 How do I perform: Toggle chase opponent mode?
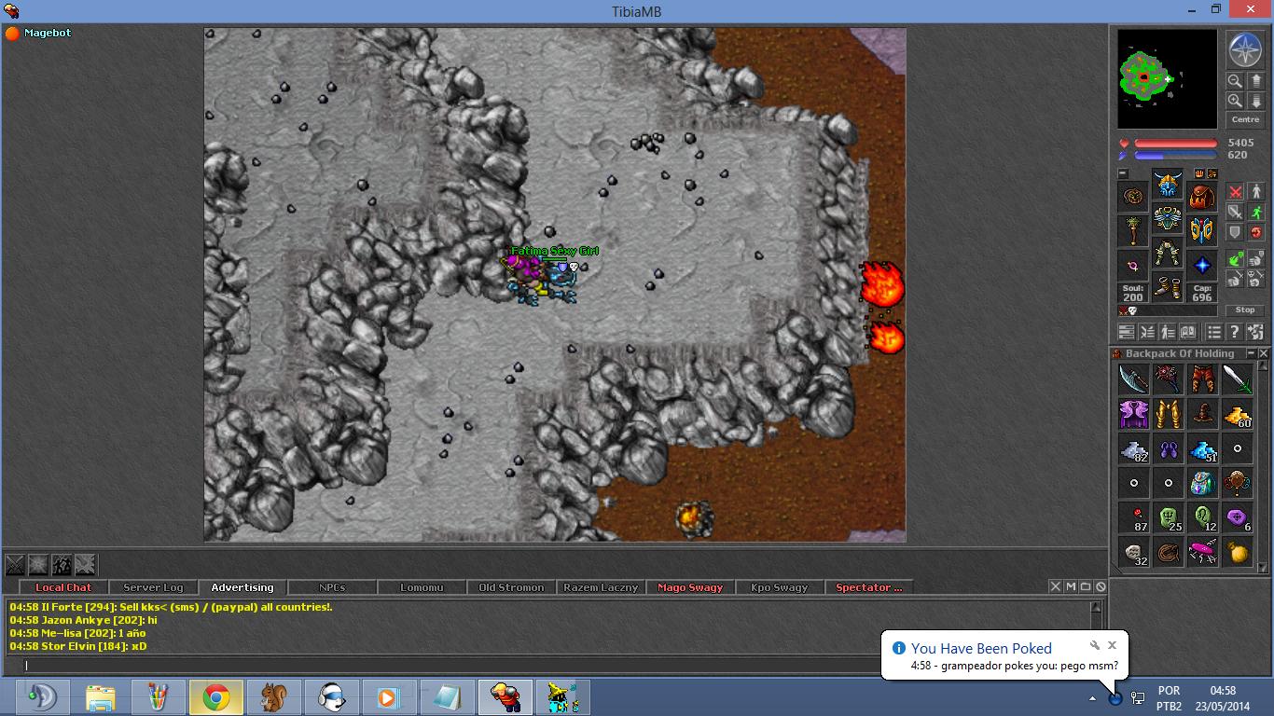tap(1255, 213)
